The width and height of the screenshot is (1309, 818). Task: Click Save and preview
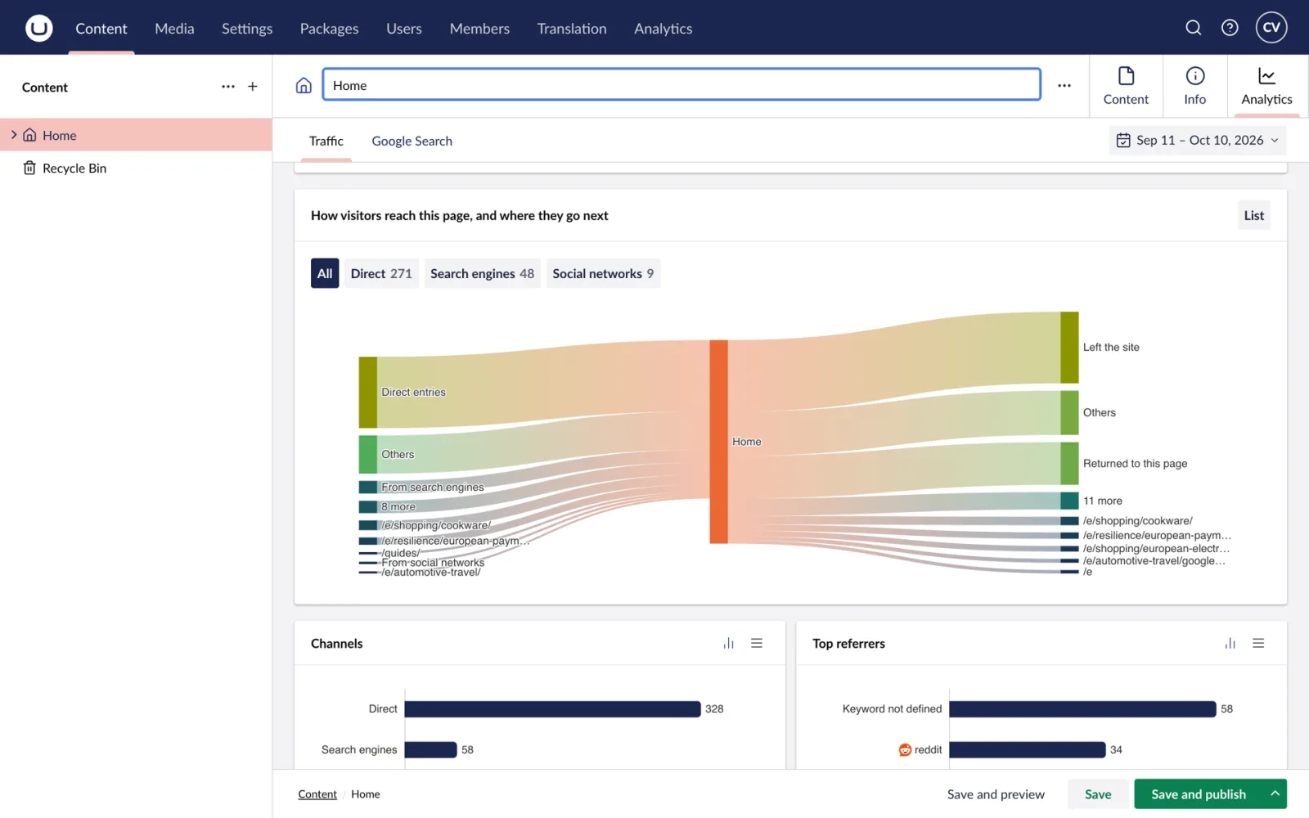(996, 793)
